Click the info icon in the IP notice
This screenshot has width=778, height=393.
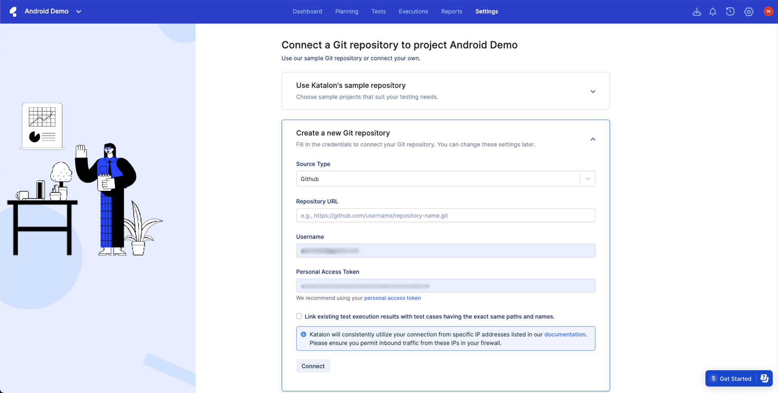303,334
